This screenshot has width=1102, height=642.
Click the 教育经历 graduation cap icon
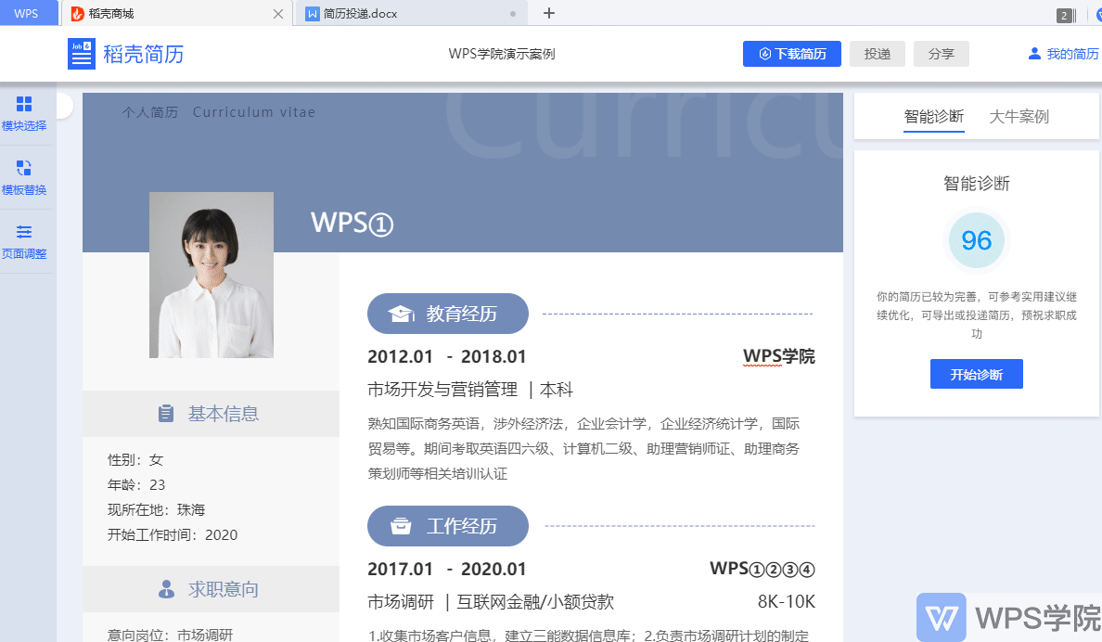click(x=402, y=314)
